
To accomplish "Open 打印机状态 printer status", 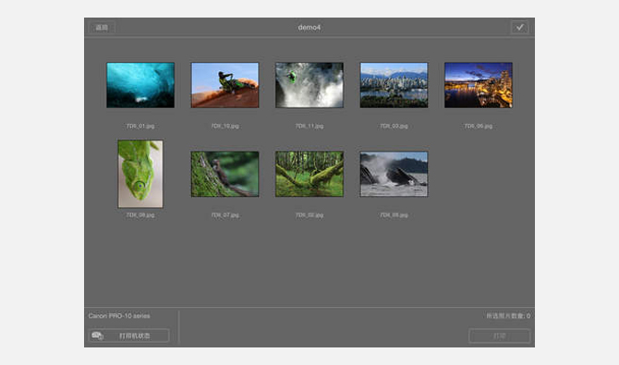I will pyautogui.click(x=128, y=335).
